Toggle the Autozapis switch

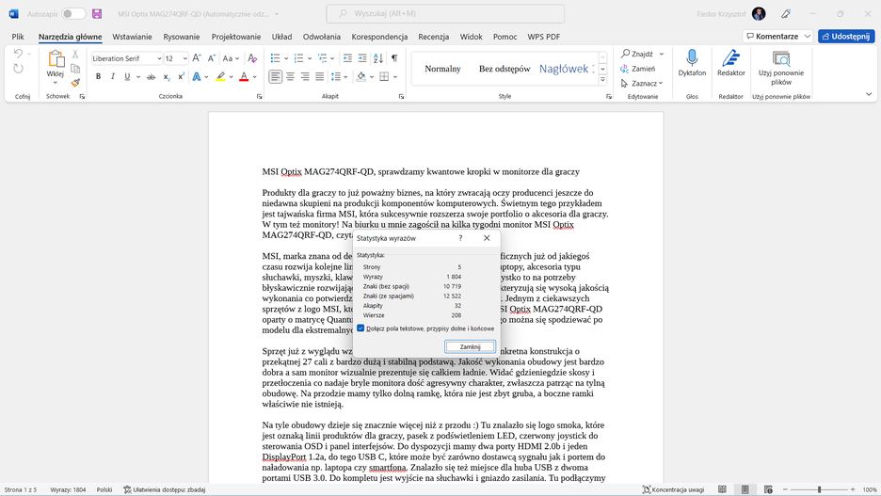tap(73, 14)
